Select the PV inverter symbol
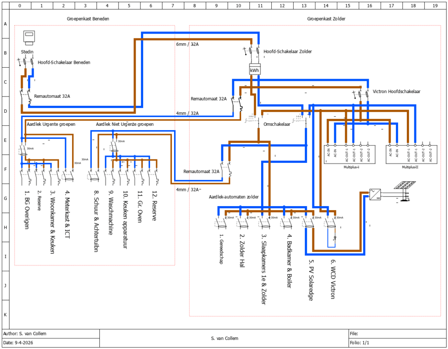This screenshot has height=349, width=448. pyautogui.click(x=375, y=193)
